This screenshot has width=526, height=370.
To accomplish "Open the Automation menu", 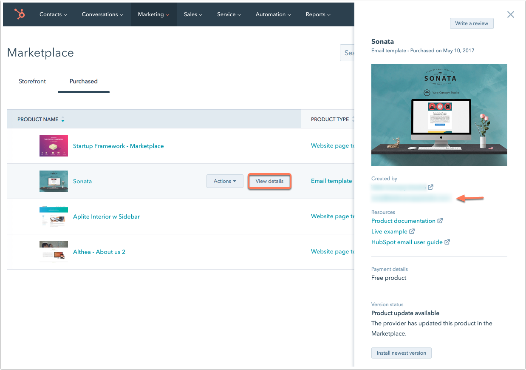I will pos(273,14).
